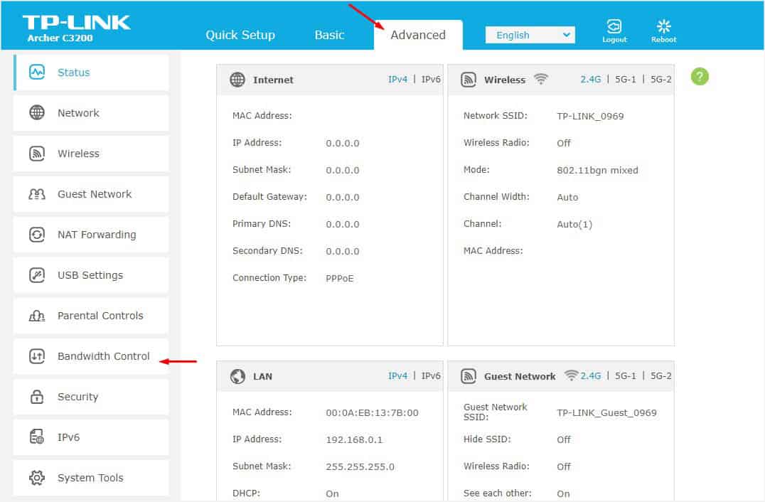Screen dimensions: 765x502
Task: Click the Wi-Fi fan icon beside Guest Network title
Action: point(571,375)
